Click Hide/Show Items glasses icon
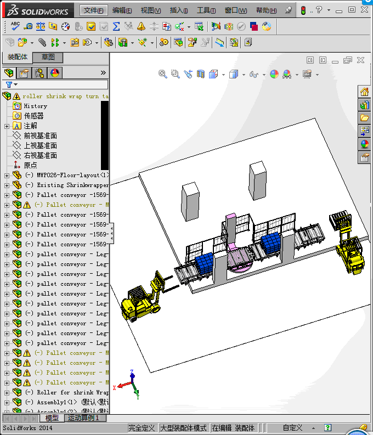This screenshot has height=435, width=373. (x=254, y=74)
